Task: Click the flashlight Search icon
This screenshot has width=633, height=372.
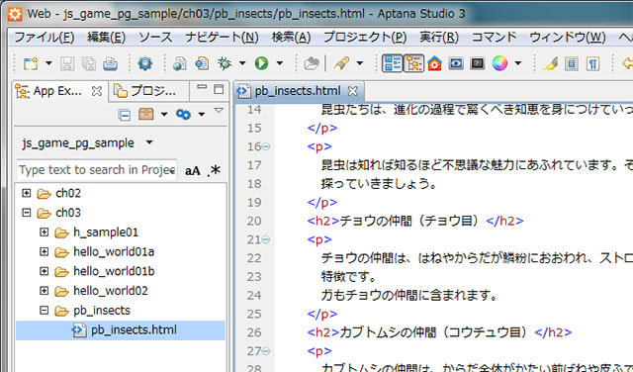Action: click(x=341, y=63)
